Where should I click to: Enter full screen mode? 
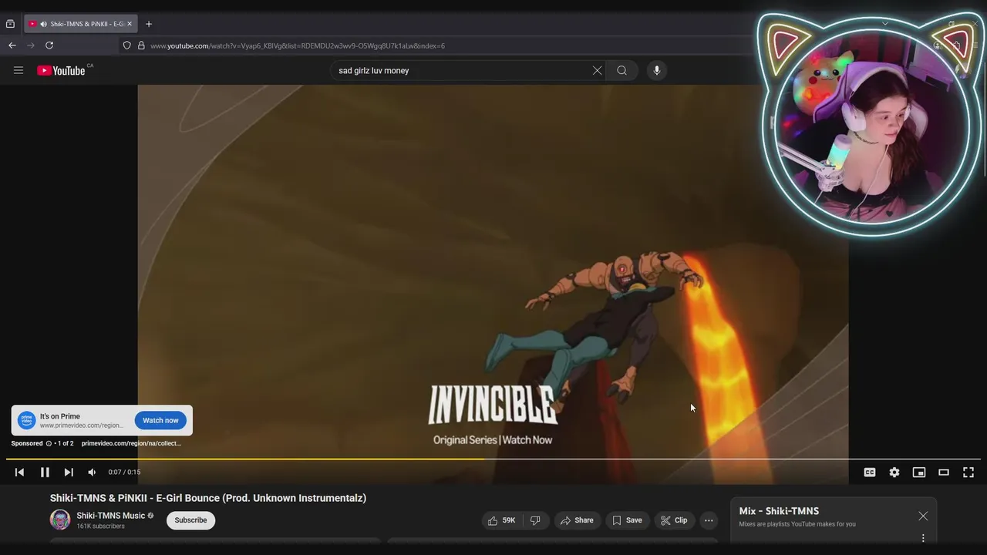pyautogui.click(x=968, y=473)
